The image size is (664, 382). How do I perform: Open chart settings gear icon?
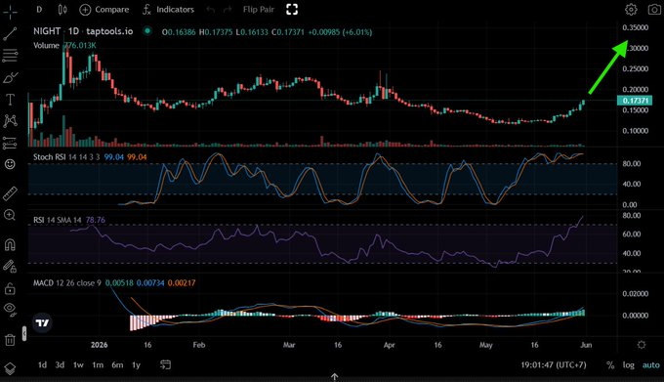click(x=631, y=10)
